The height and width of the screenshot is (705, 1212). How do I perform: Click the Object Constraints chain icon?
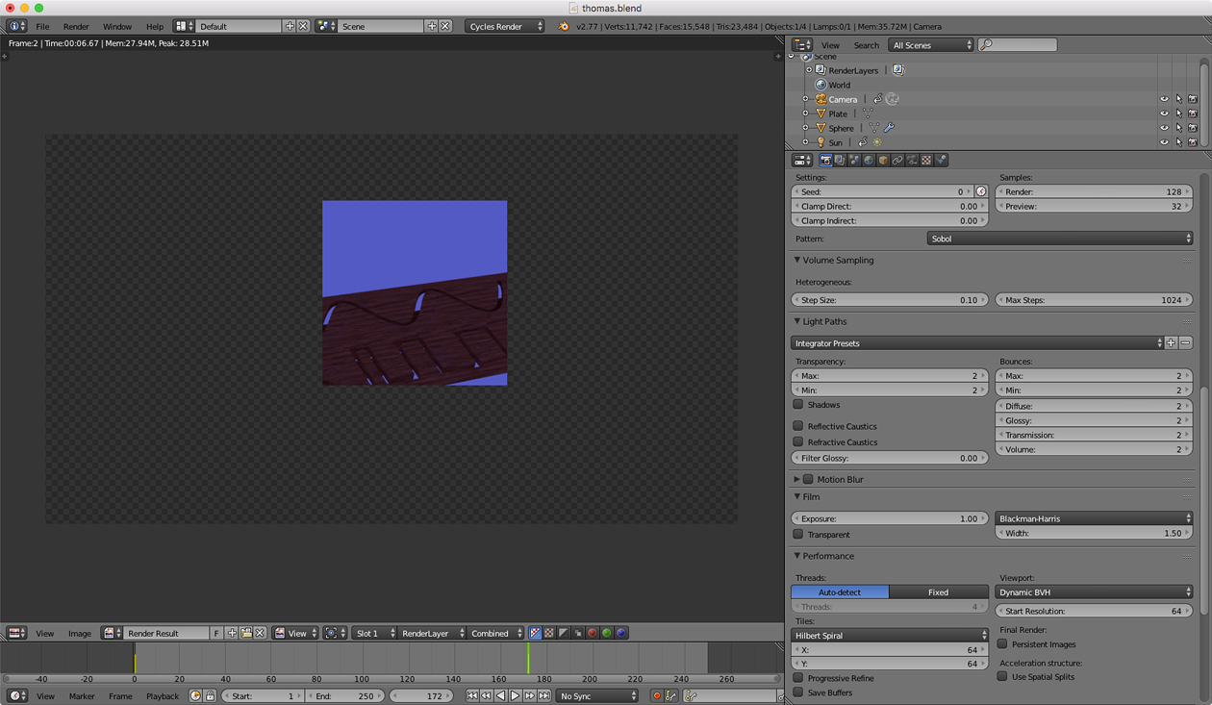coord(897,161)
